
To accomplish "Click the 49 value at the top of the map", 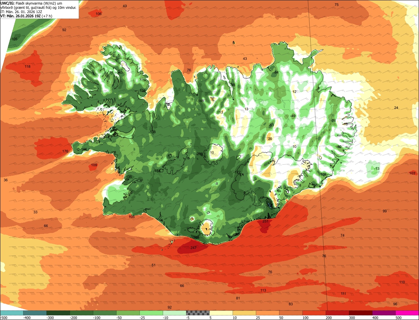I will coord(125,6).
